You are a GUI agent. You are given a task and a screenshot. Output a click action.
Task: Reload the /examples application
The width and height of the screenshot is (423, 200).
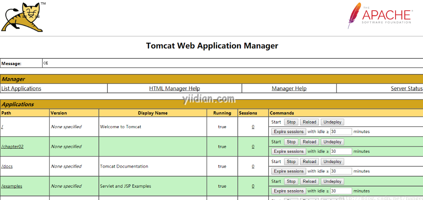[x=309, y=182]
